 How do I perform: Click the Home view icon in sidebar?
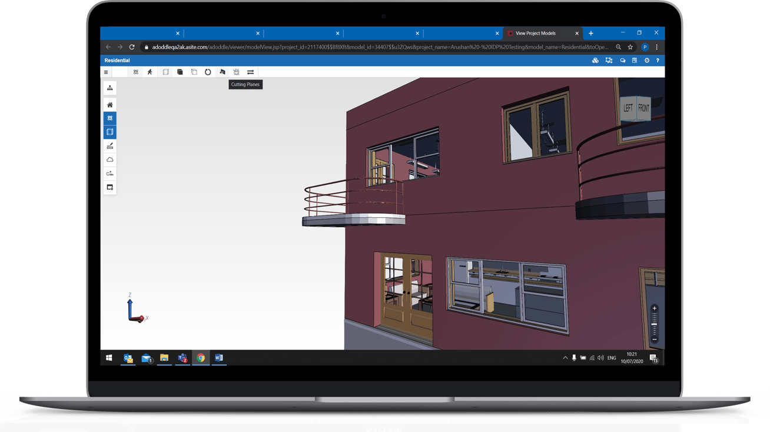(109, 104)
